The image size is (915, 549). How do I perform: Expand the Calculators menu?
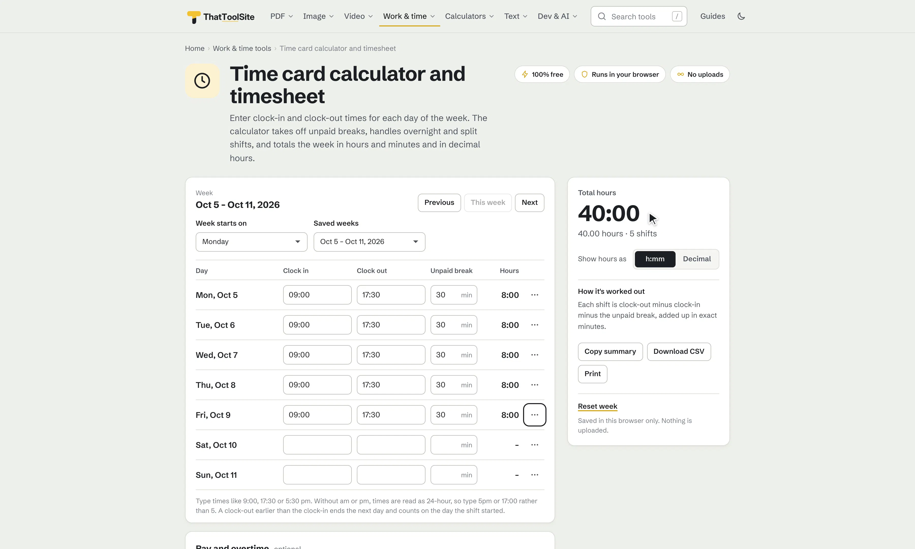469,16
